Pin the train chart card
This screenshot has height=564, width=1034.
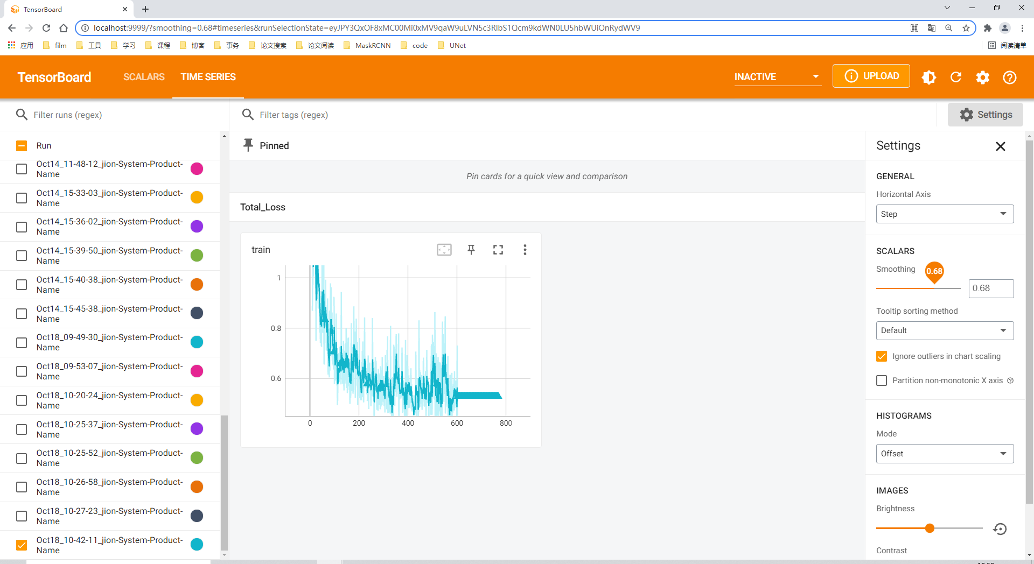[x=471, y=250]
